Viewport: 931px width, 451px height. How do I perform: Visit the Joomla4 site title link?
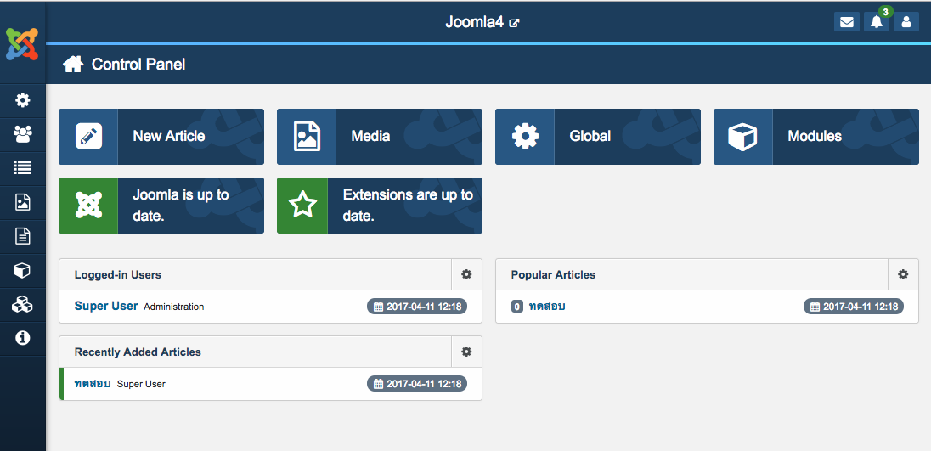[x=474, y=23]
